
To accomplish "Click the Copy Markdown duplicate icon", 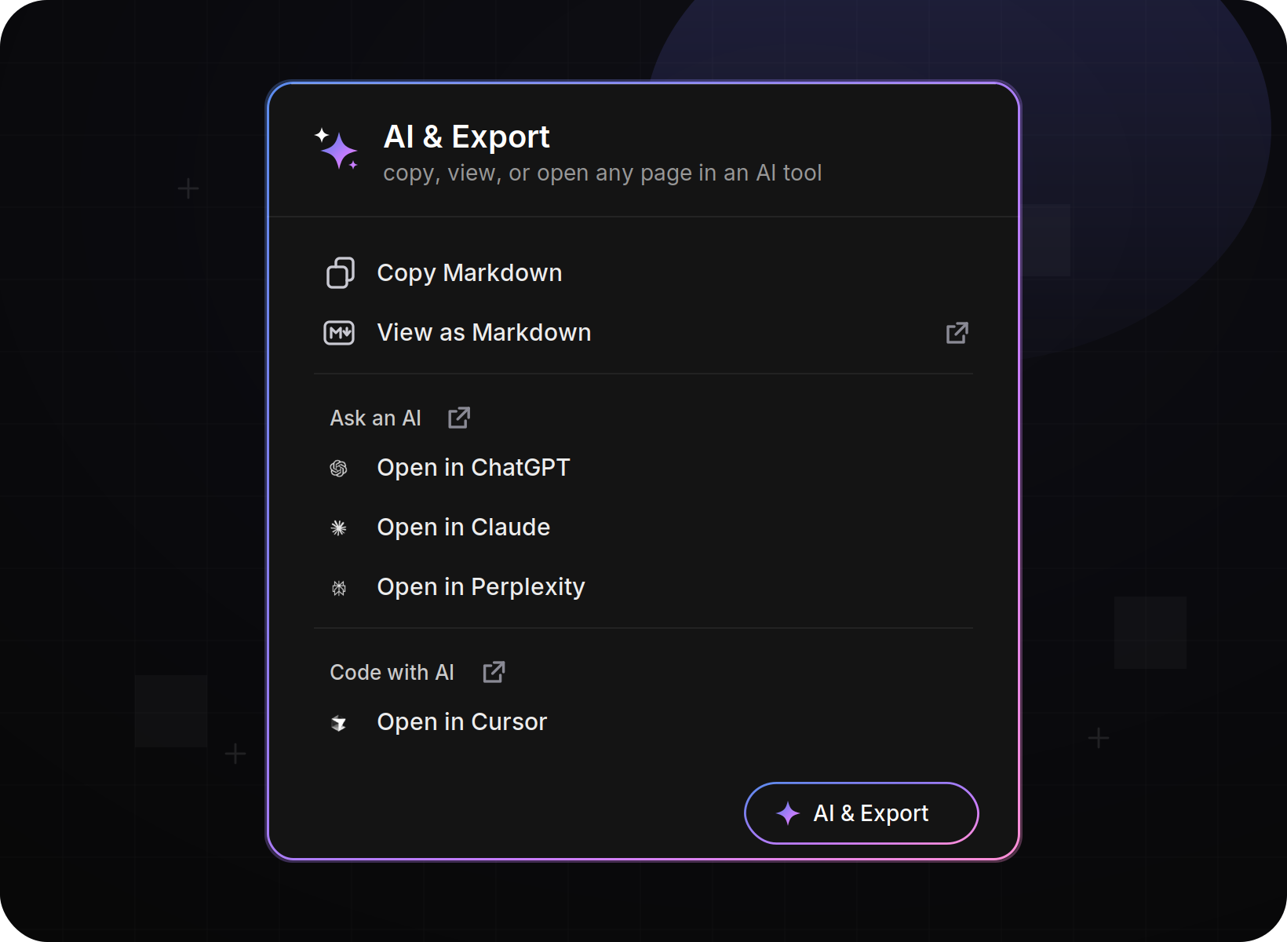I will [x=340, y=272].
